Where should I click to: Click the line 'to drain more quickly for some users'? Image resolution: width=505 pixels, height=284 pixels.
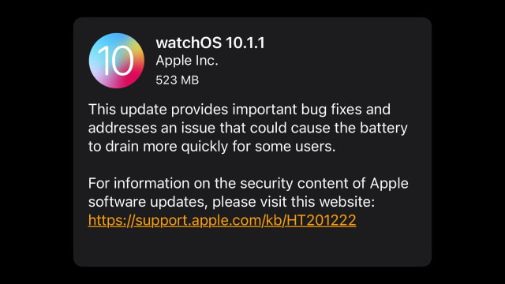(x=212, y=147)
